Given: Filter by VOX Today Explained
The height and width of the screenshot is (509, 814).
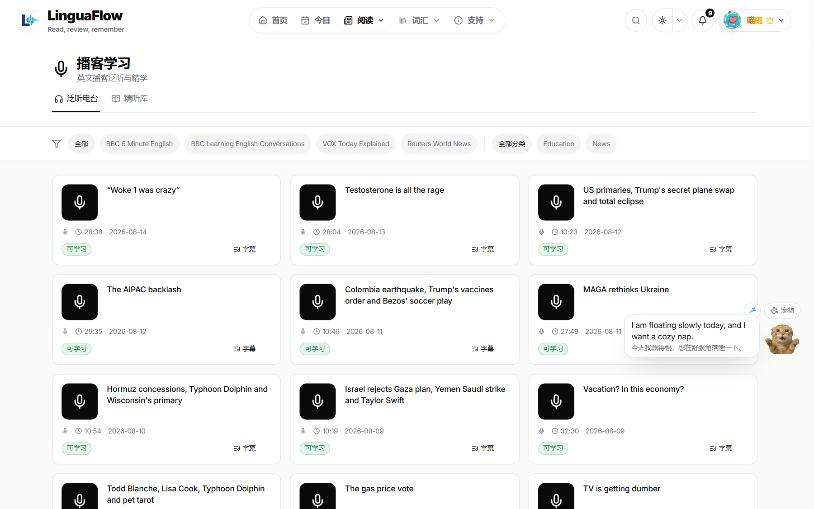Looking at the screenshot, I should [x=356, y=144].
